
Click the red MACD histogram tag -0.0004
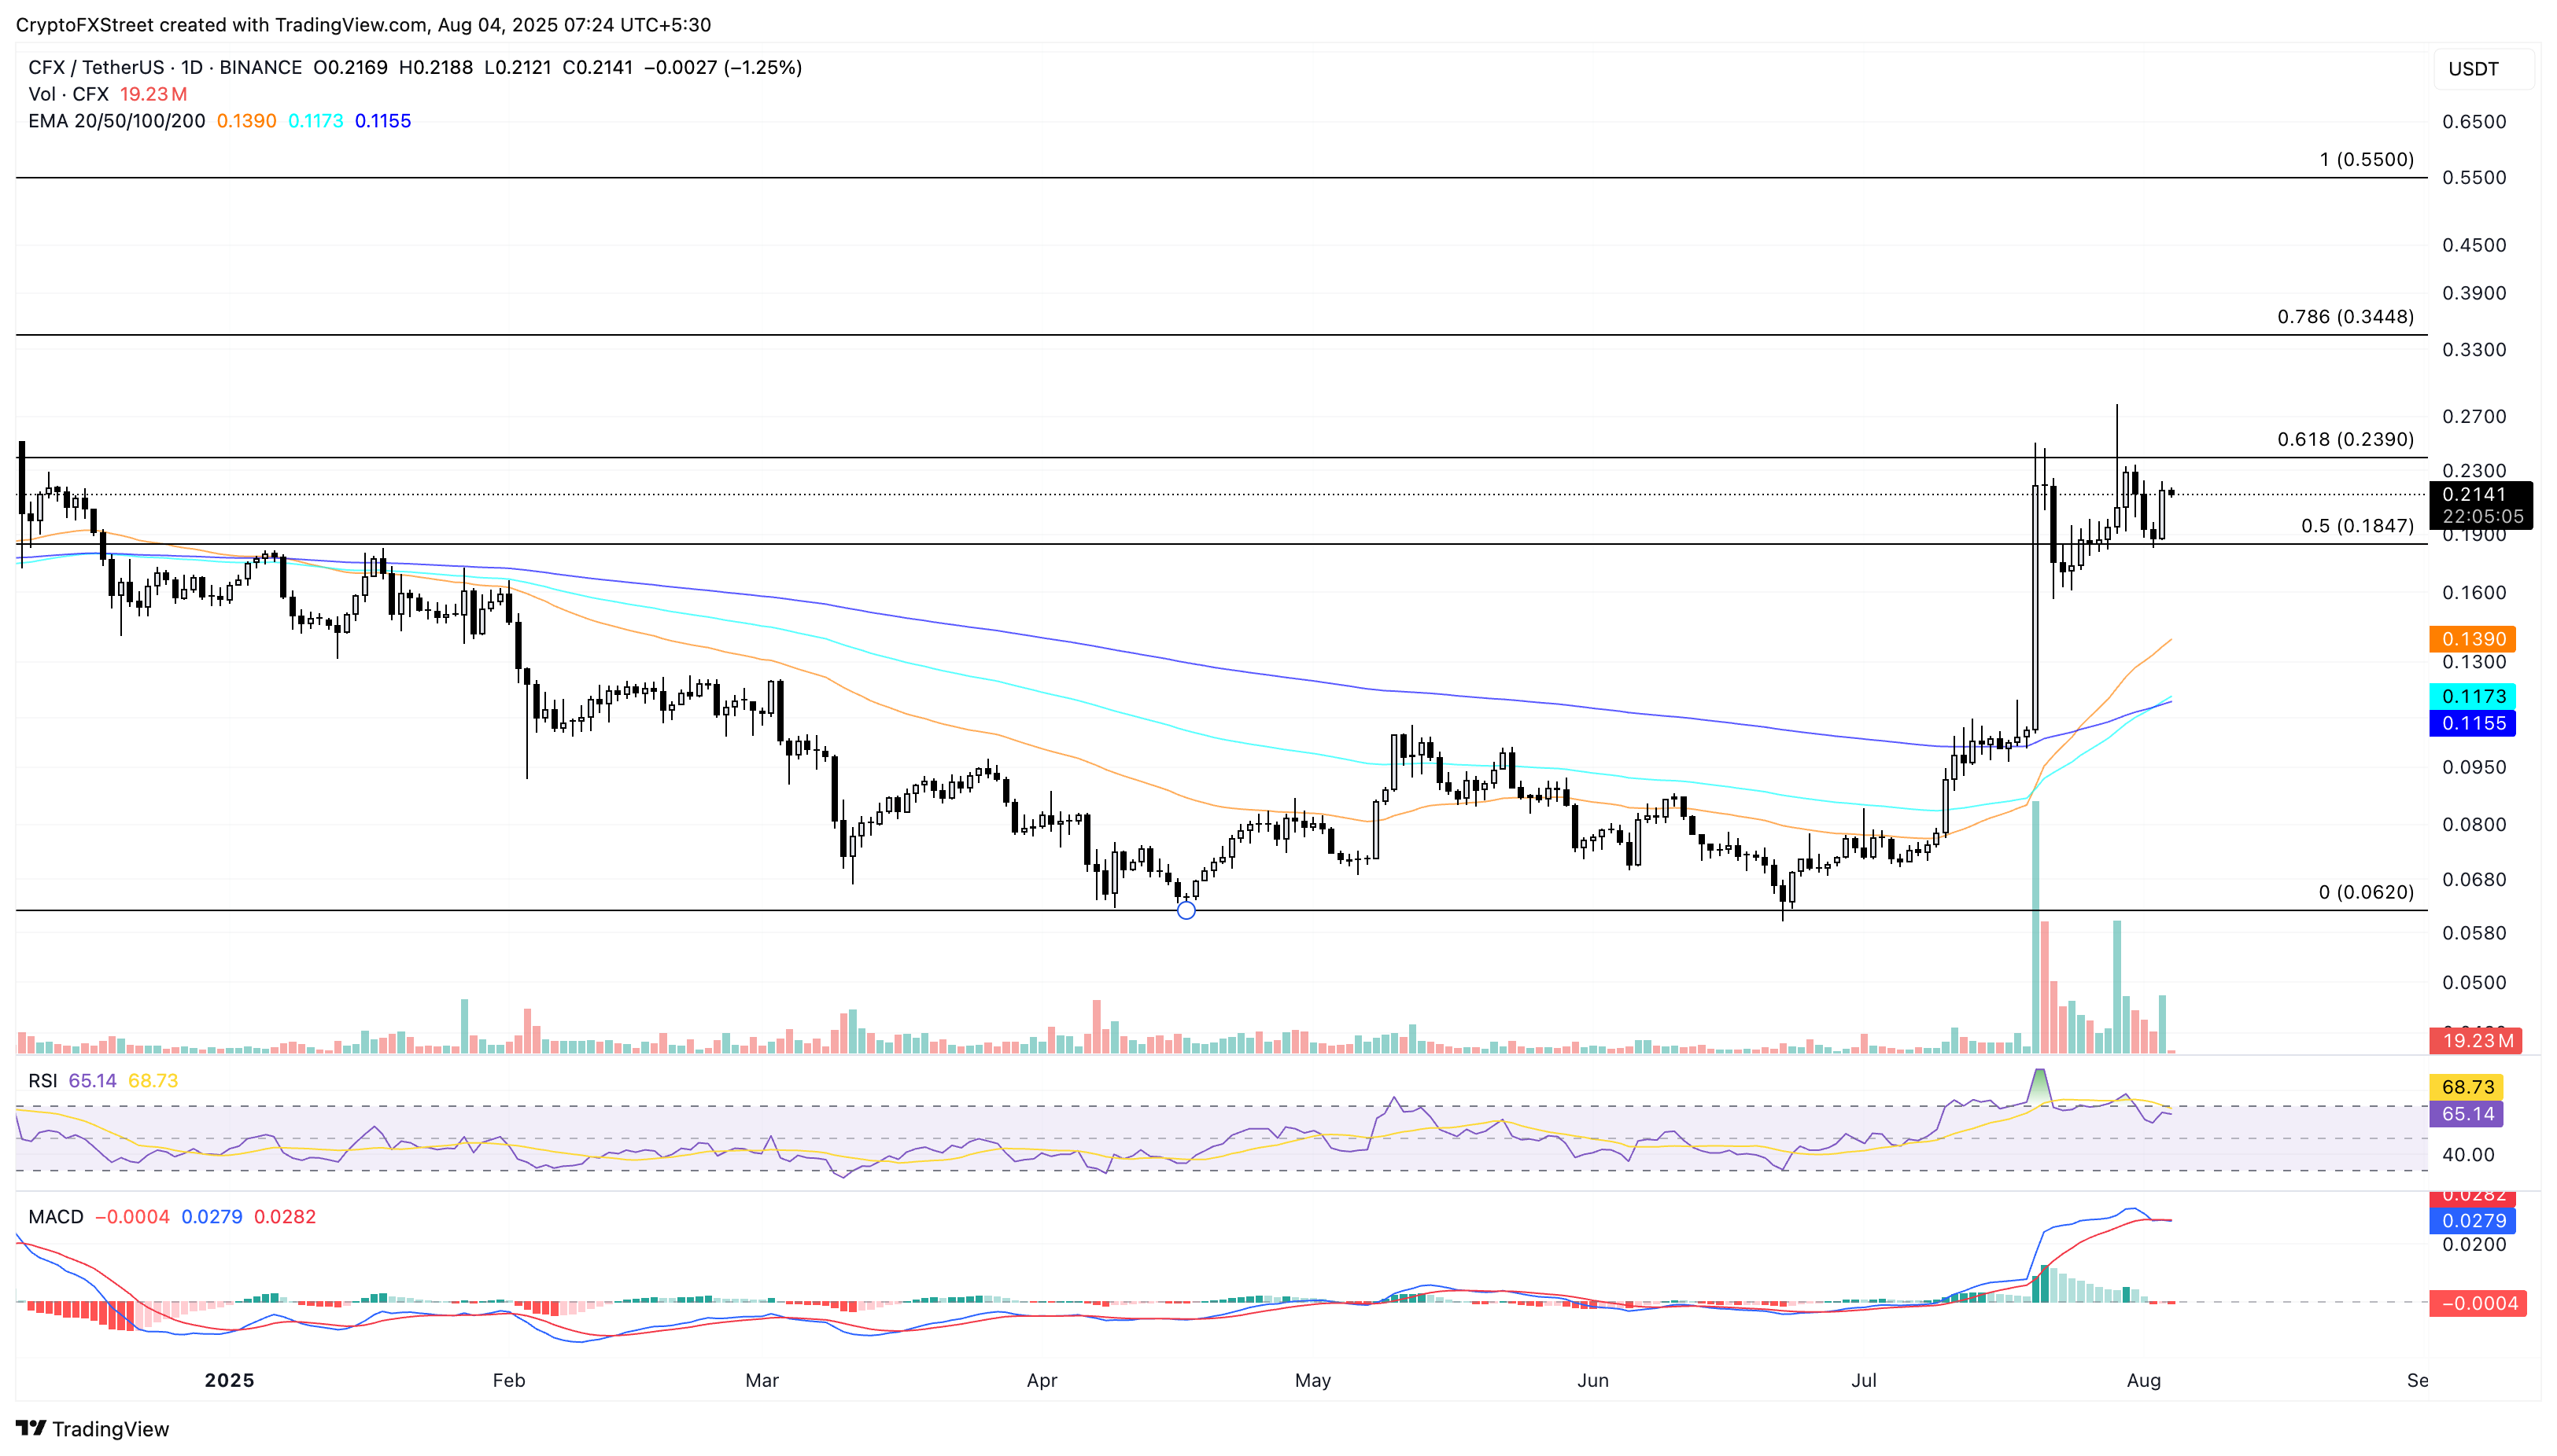click(2478, 1303)
